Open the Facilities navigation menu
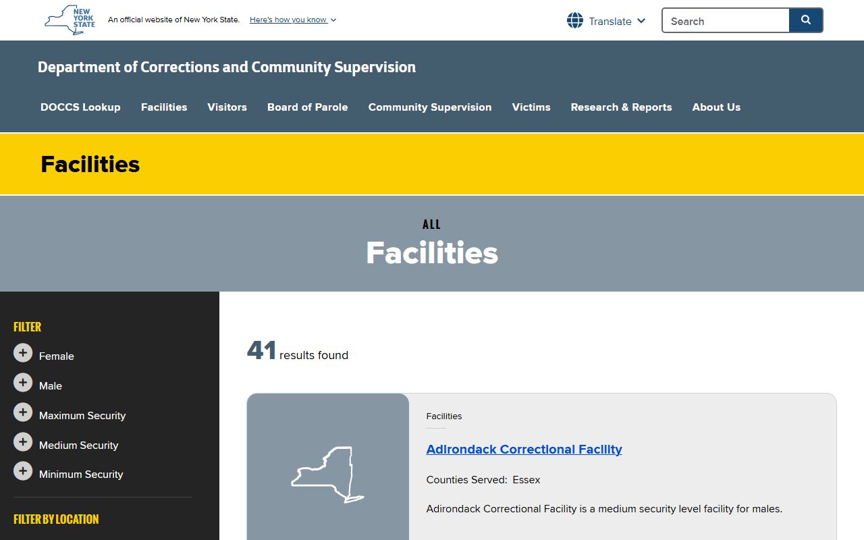 coord(164,107)
